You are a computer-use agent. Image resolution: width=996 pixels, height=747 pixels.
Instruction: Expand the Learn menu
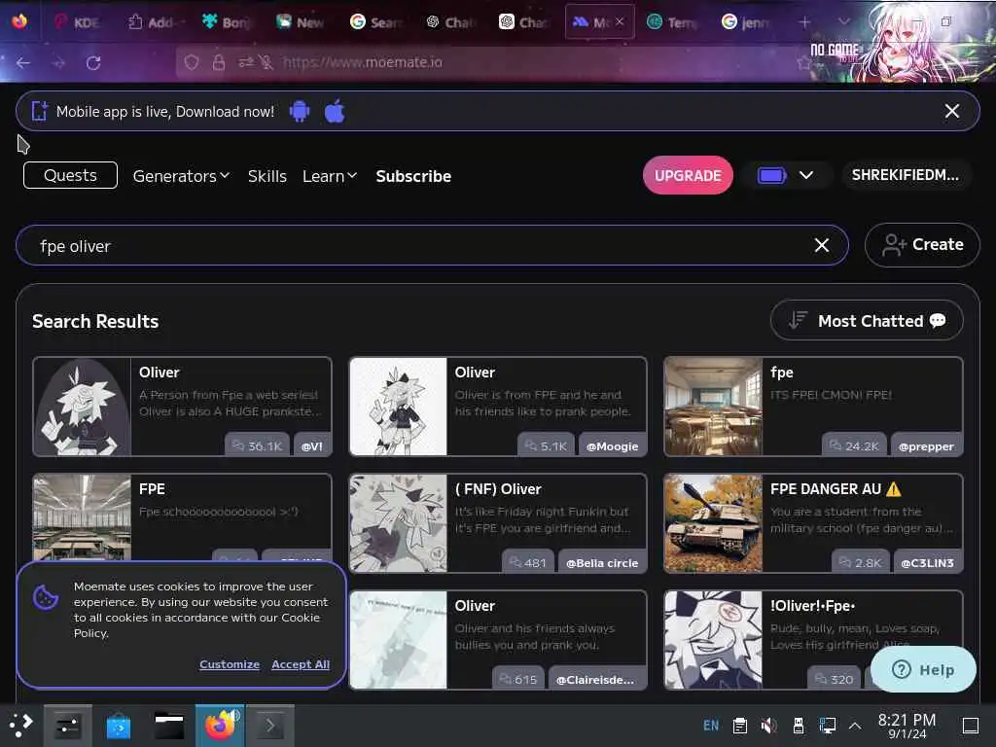(x=330, y=176)
